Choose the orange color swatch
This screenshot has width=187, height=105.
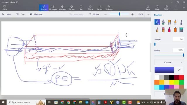157,82
